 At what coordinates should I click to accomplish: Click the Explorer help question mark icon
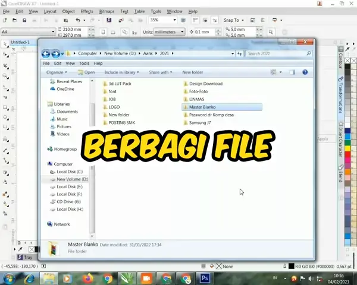tap(305, 72)
